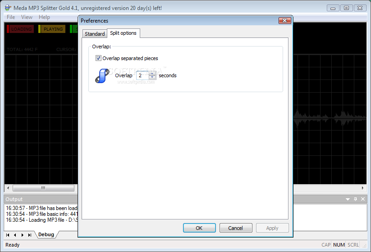
Task: Click Cancel in Preferences dialog
Action: (x=236, y=228)
